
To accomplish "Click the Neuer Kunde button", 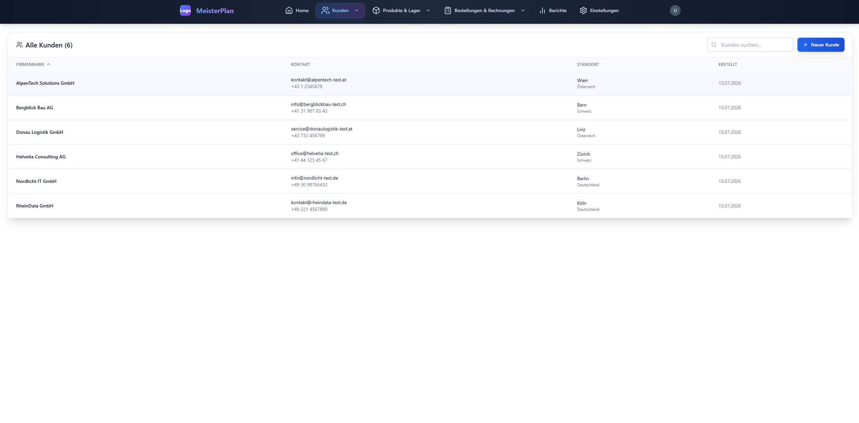I will 821,45.
